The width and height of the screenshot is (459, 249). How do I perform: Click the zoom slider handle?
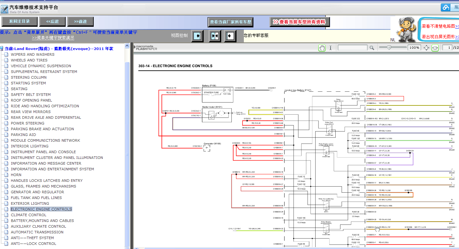coord(389,47)
